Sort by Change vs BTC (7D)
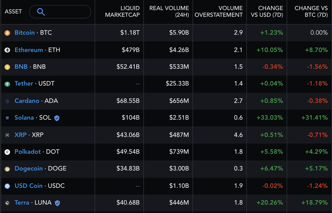Viewport: 332px width, 213px height. click(311, 11)
